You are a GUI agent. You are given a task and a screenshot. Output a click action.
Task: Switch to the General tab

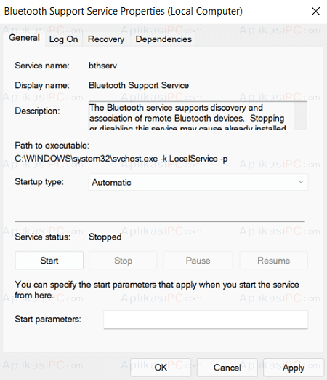pyautogui.click(x=24, y=38)
